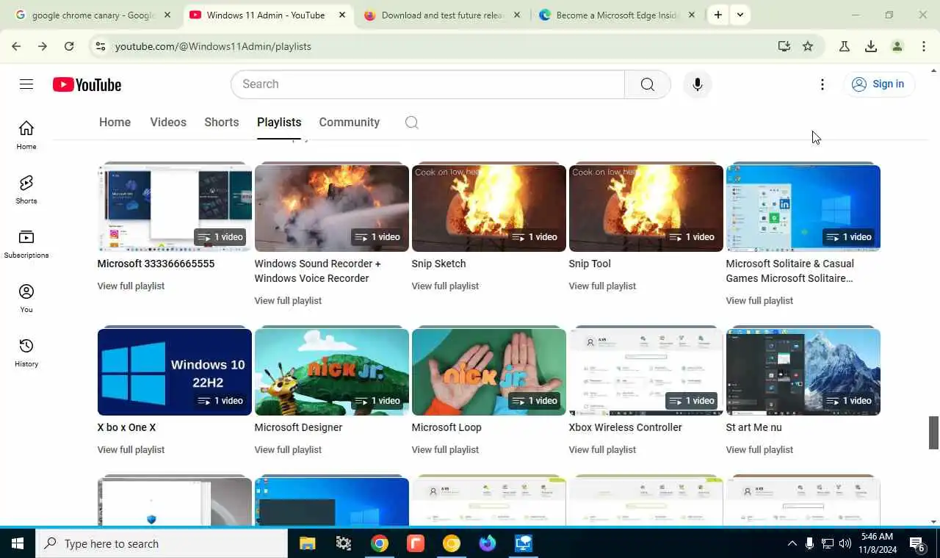Open the channel Videos tab
Viewport: 940px width, 558px height.
coord(168,123)
